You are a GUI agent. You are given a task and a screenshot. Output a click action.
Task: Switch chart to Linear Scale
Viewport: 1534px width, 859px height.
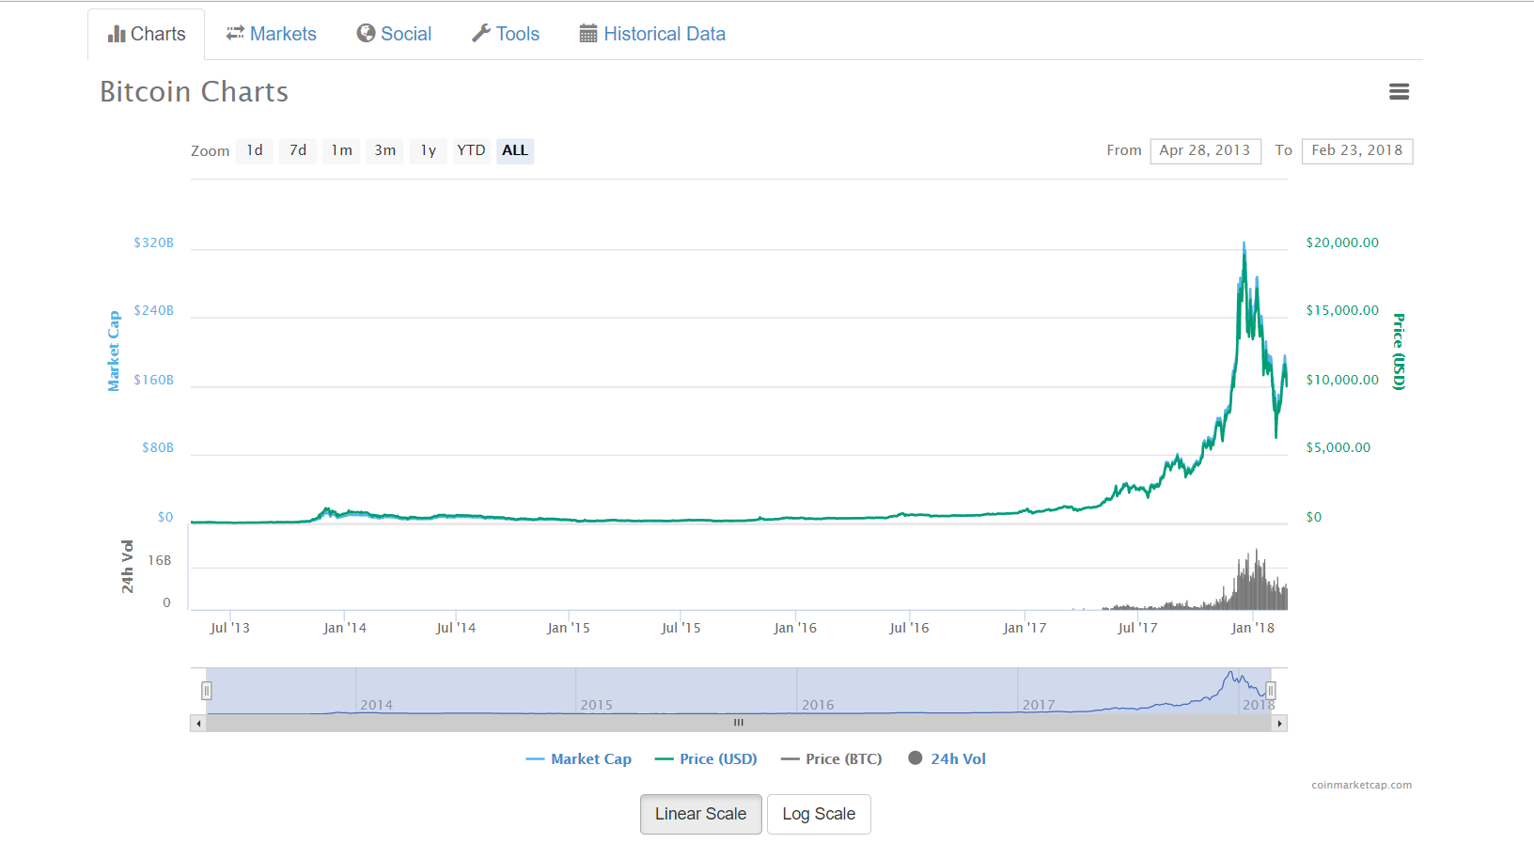701,814
